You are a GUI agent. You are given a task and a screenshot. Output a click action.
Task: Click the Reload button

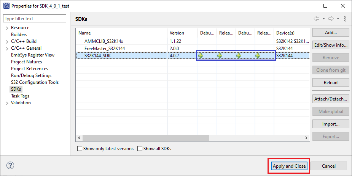331,83
